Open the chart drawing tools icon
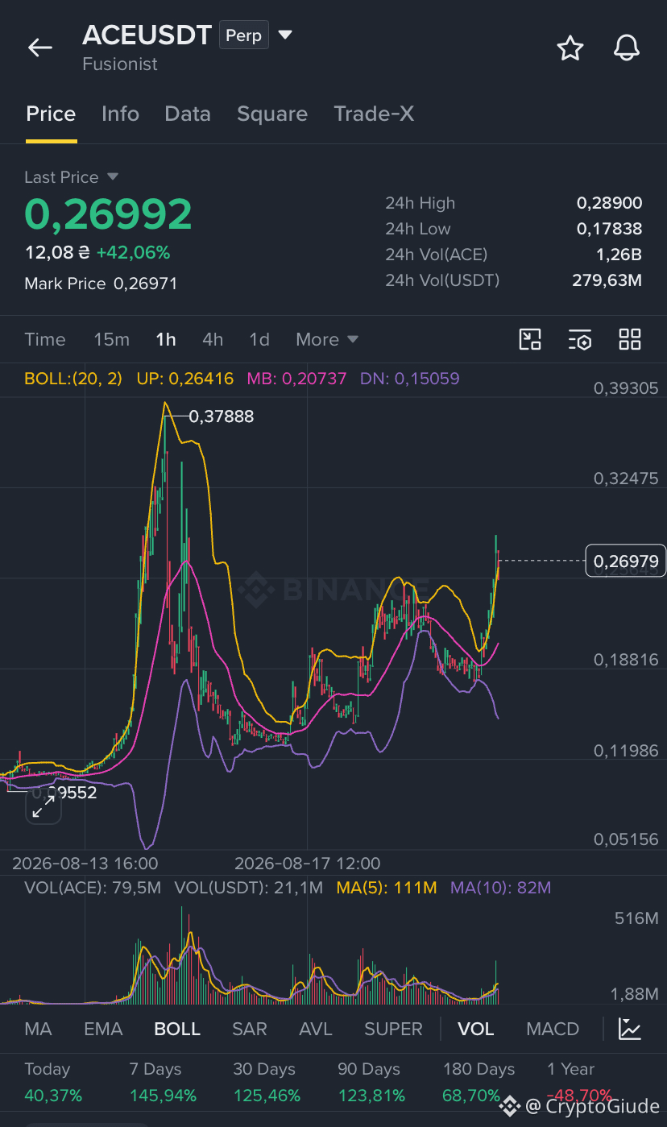The width and height of the screenshot is (667, 1127). click(x=530, y=339)
